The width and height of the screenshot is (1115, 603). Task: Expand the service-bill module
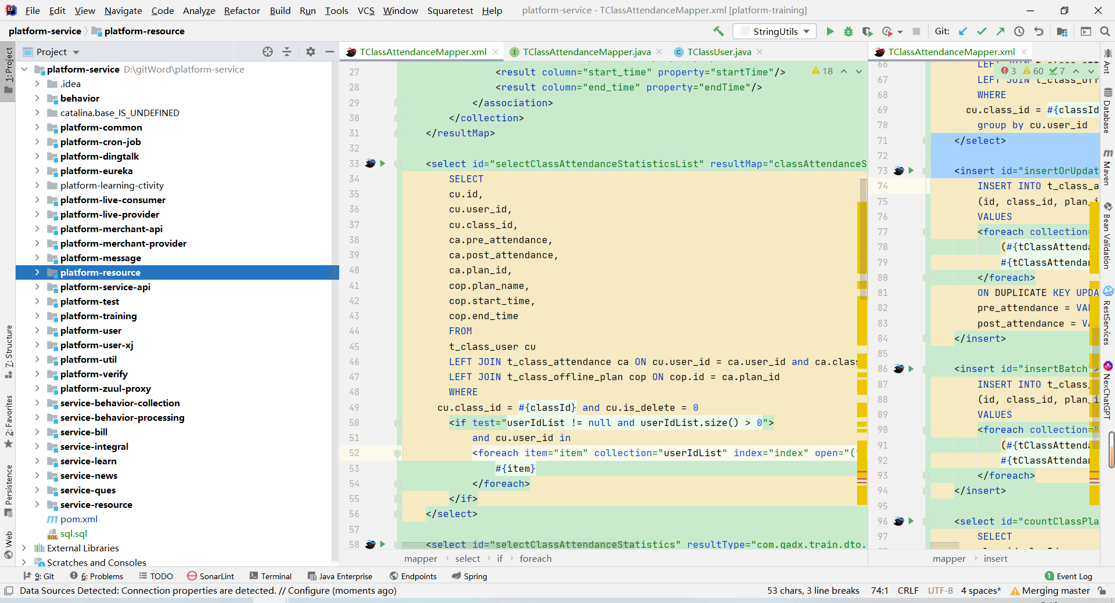pyautogui.click(x=37, y=432)
